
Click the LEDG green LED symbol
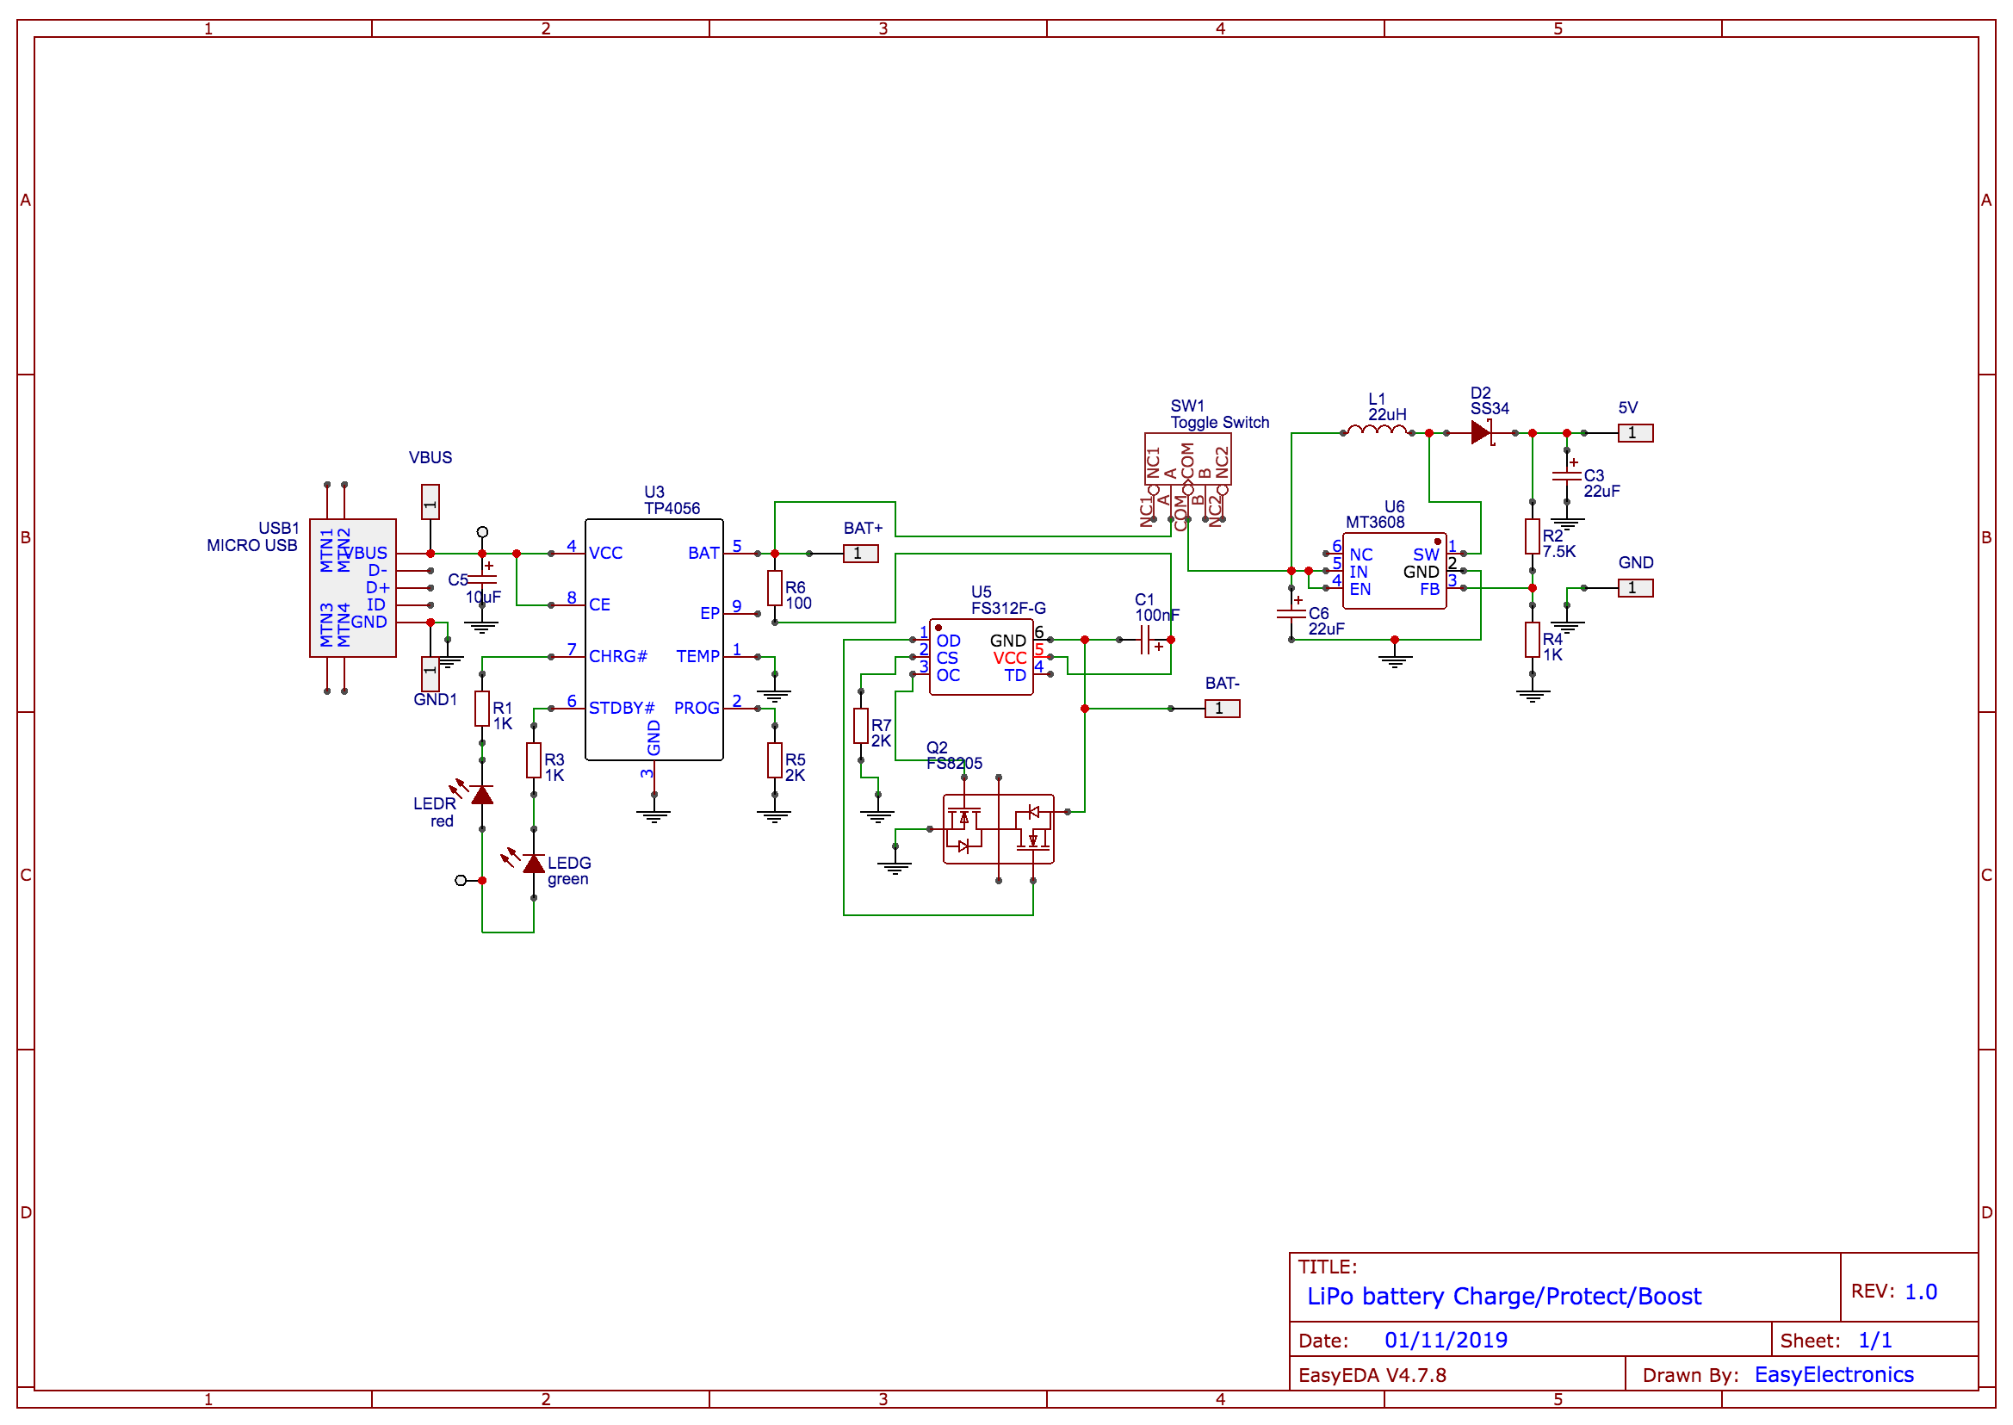(x=534, y=864)
